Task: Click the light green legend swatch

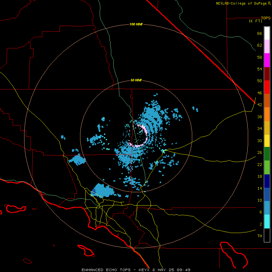Action: [267, 167]
